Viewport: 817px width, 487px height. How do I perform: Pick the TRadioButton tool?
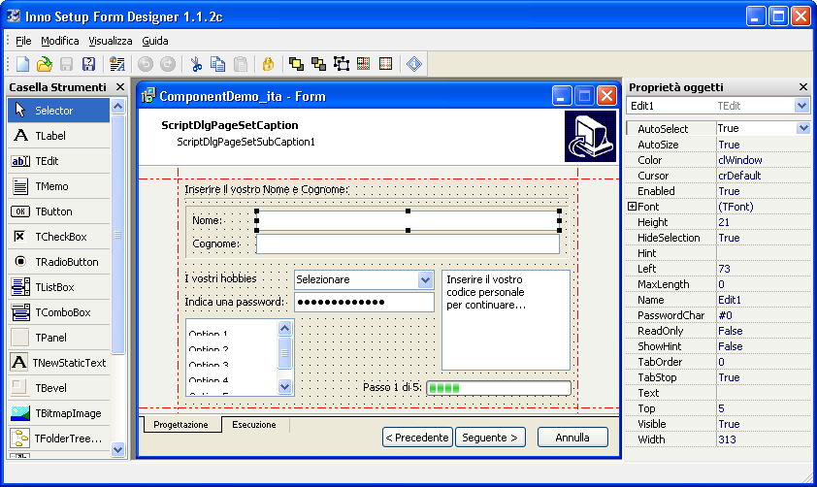click(59, 262)
